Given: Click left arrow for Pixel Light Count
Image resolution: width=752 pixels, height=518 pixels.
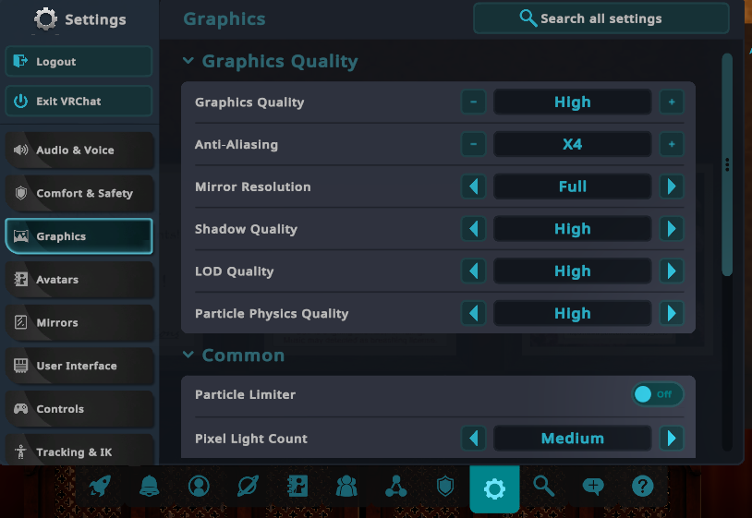Looking at the screenshot, I should 473,438.
